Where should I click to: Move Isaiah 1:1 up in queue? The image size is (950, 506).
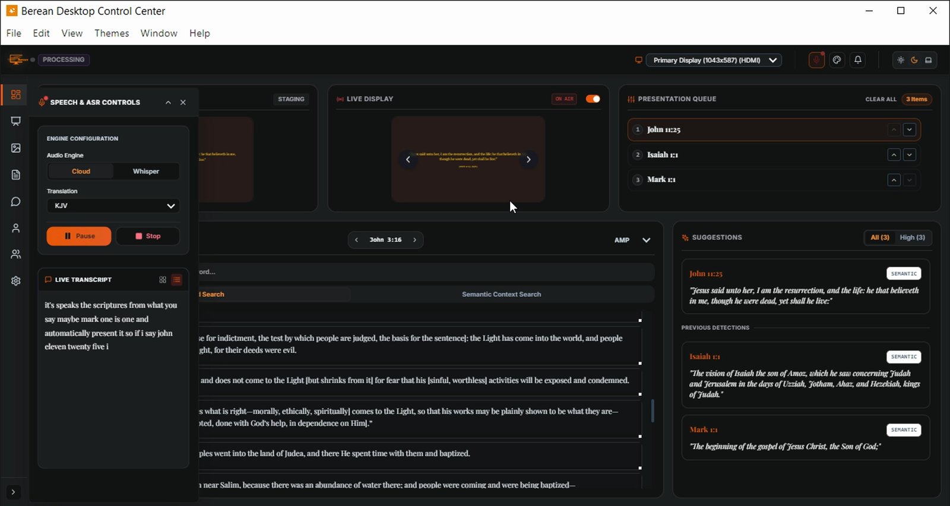coord(894,154)
